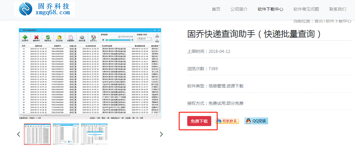
Task: Click 全选 button in preview toolbar
Action: tap(157, 36)
